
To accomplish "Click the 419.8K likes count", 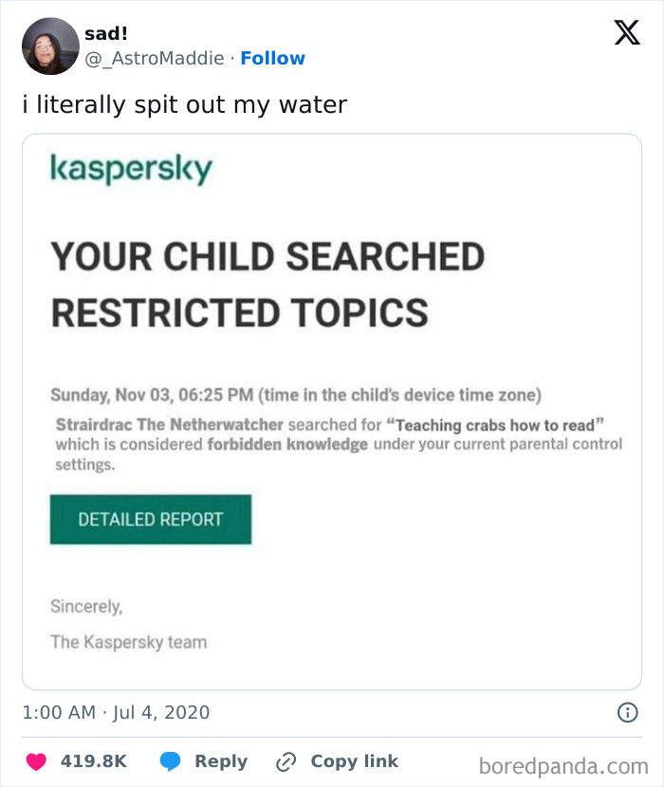I will point(93,761).
